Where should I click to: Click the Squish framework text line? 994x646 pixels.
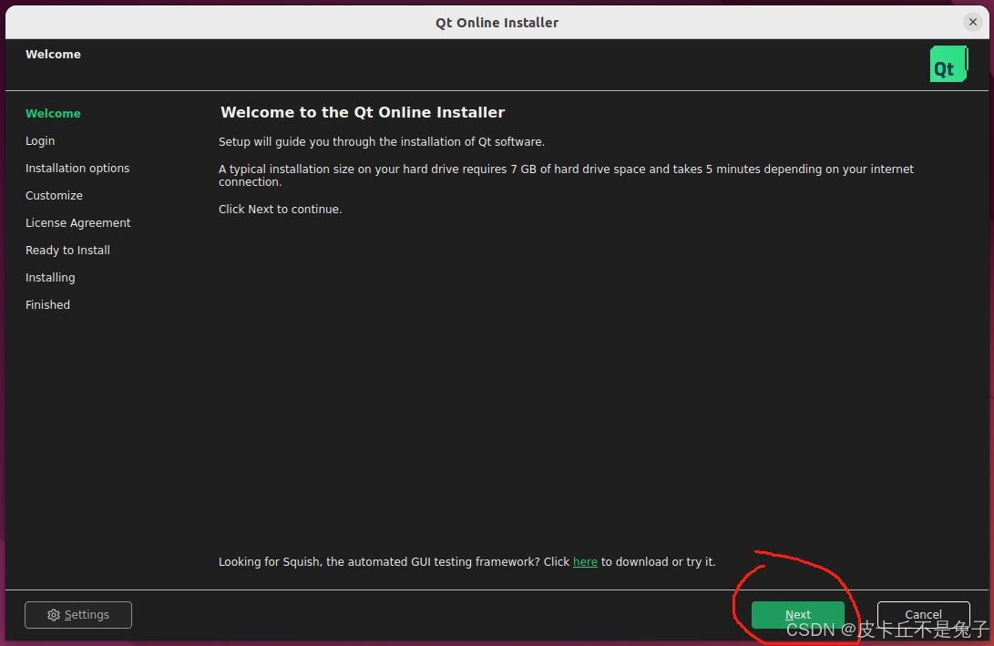[466, 561]
